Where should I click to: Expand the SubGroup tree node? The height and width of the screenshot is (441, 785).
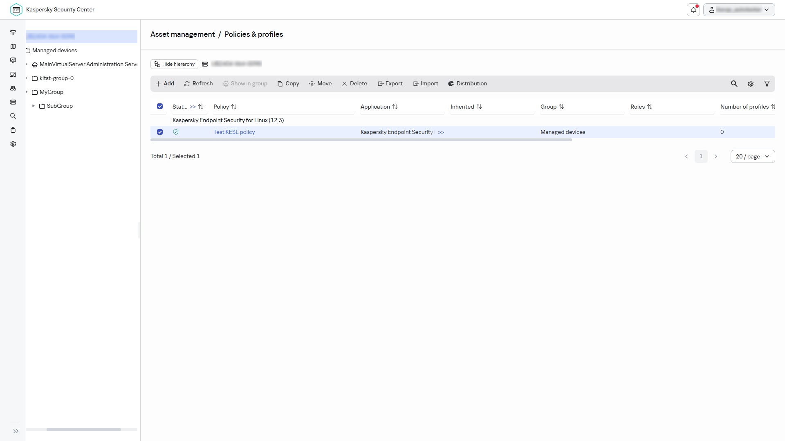(34, 106)
